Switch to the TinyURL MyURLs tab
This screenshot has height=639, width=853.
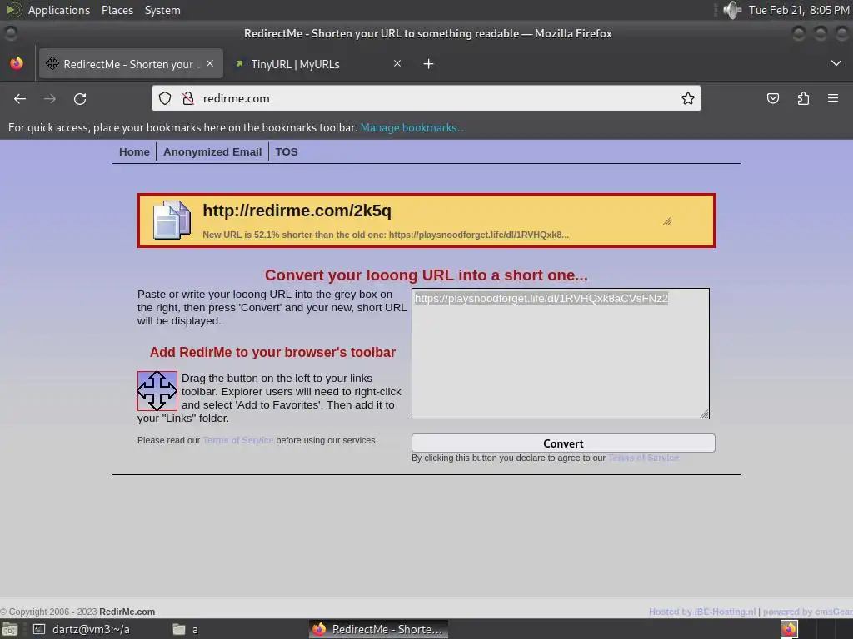[318, 63]
